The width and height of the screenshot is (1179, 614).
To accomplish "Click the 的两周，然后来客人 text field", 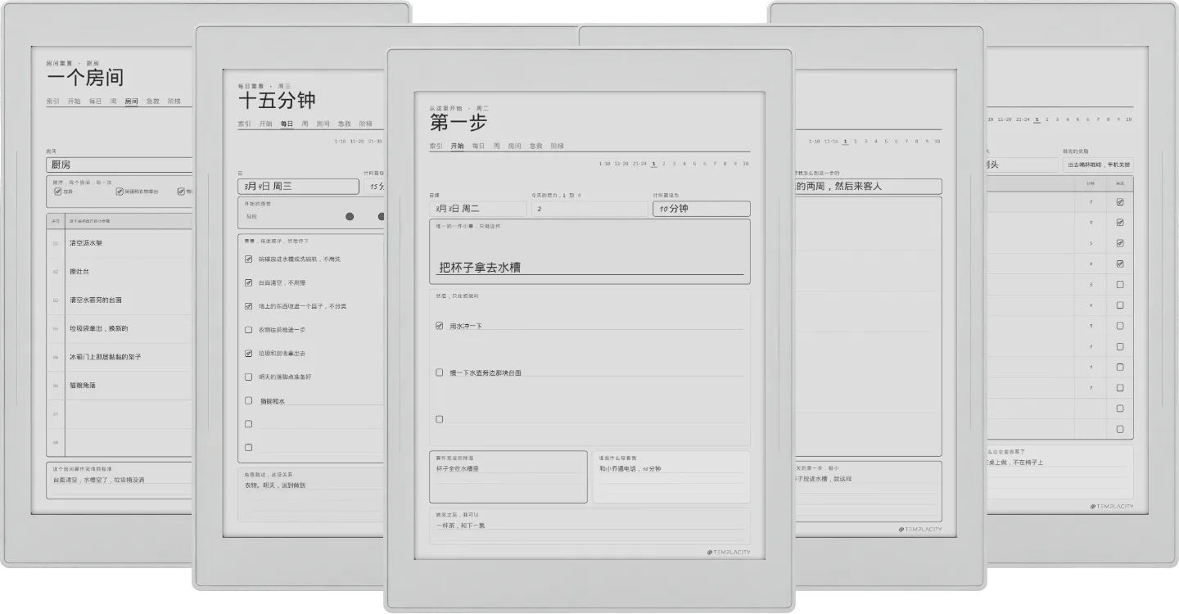I will [x=867, y=187].
